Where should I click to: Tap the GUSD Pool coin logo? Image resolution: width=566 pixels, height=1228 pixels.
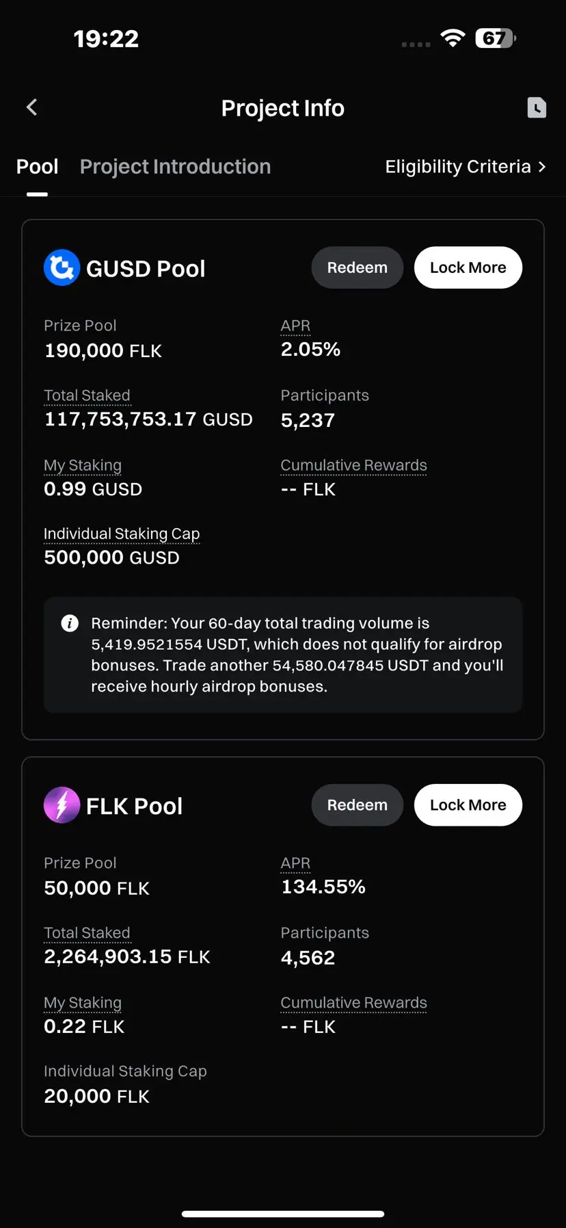click(62, 267)
